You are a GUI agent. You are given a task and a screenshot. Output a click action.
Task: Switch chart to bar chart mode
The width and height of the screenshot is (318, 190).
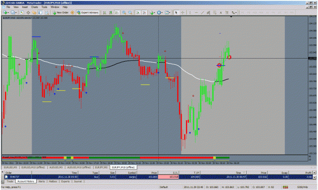click(x=104, y=13)
